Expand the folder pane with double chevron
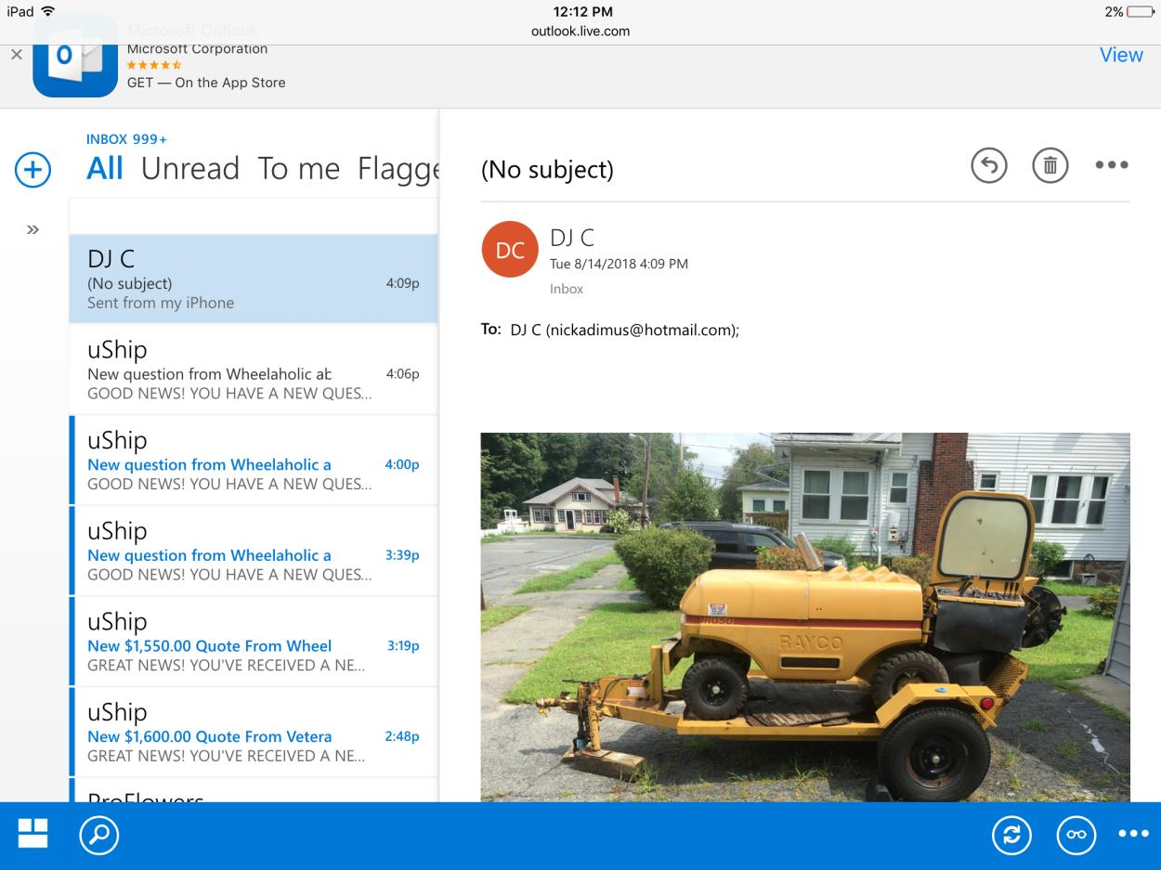 (x=33, y=229)
